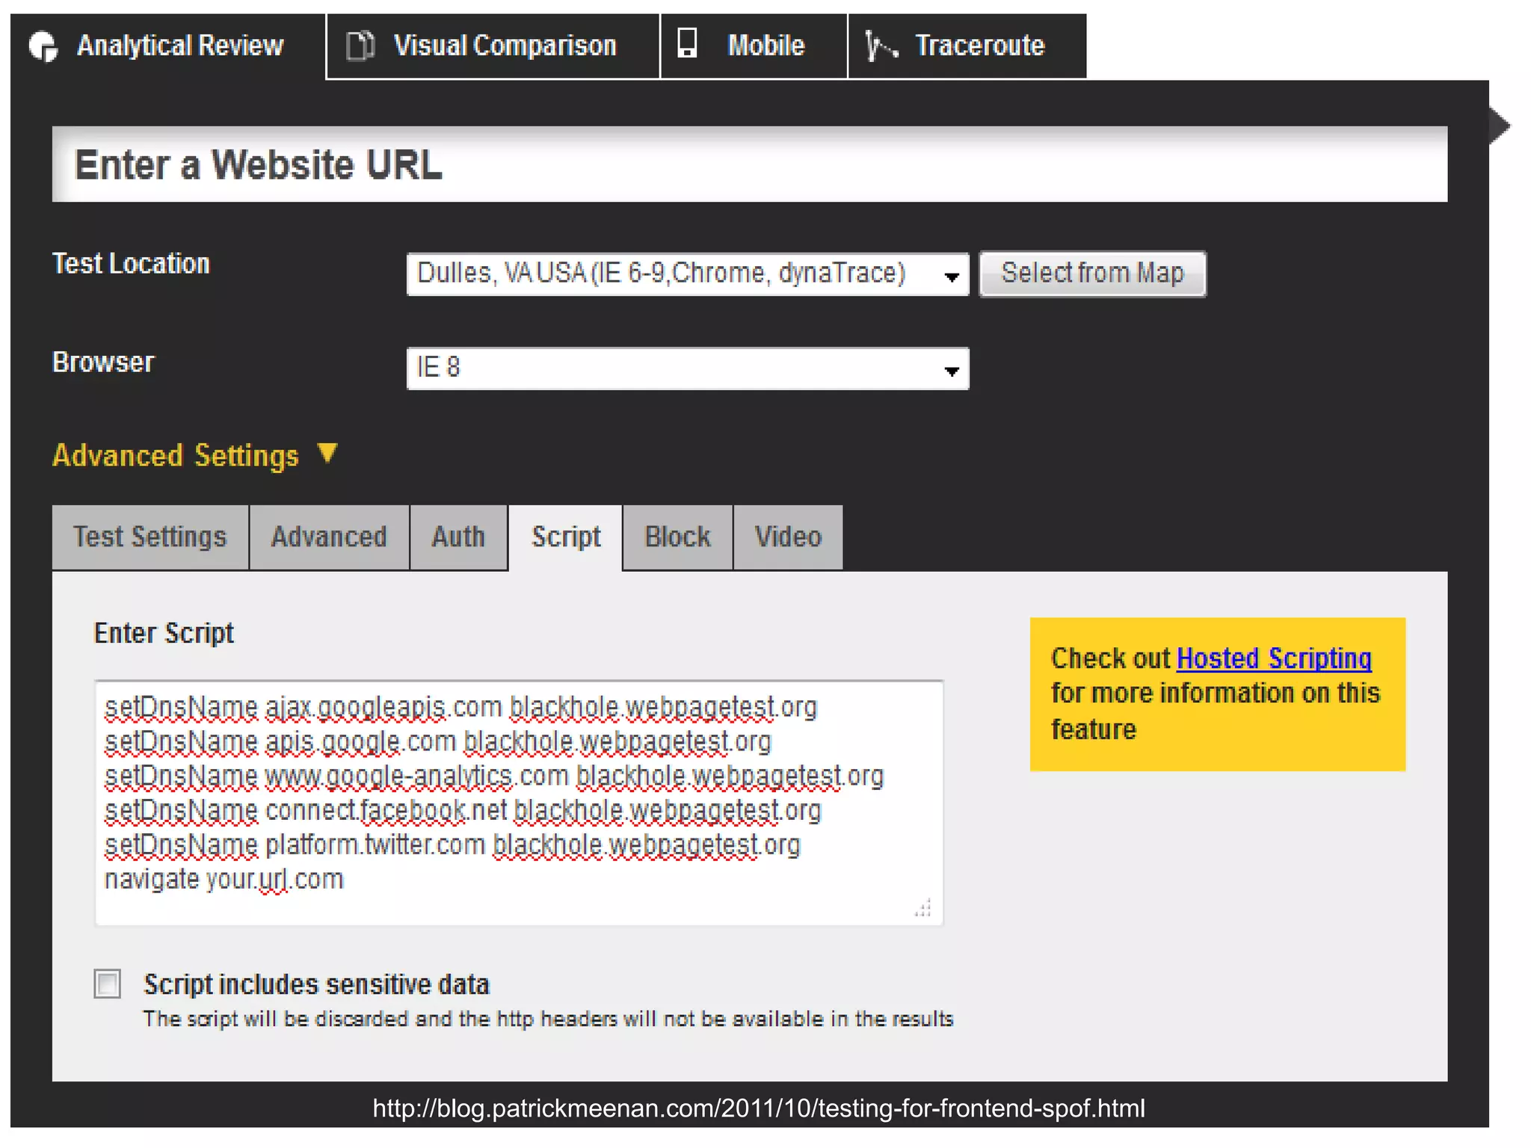Click the Analytical Review pie chart icon
1531x1148 pixels.
[43, 46]
